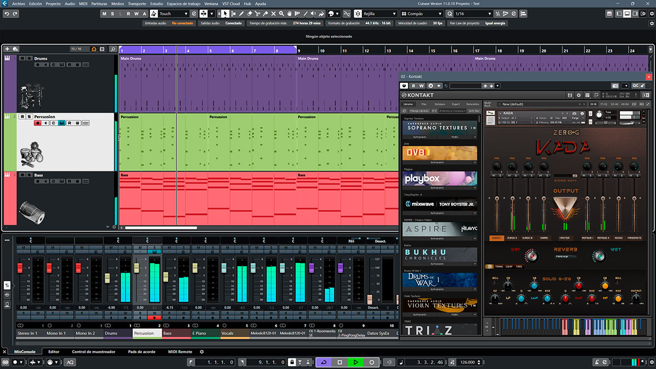This screenshot has width=656, height=369.
Task: Click bar 17 on the timeline ruler
Action: 477,50
